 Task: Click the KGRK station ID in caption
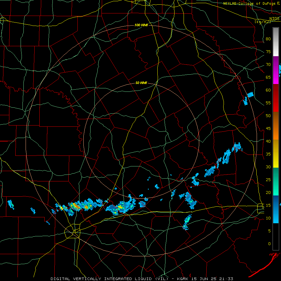183,279
